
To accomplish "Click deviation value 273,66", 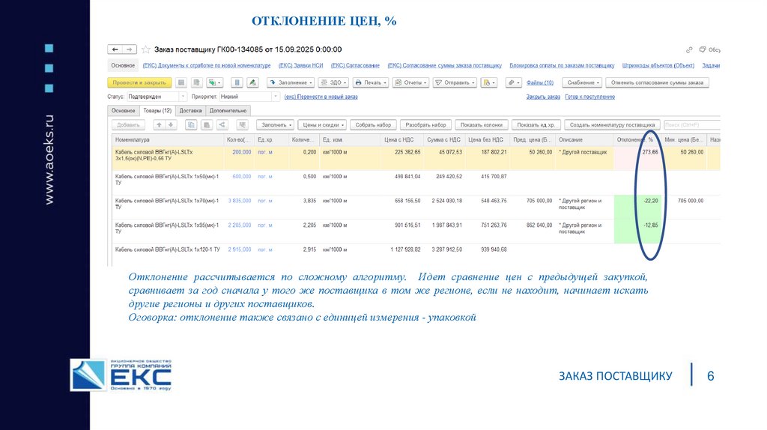I will (x=650, y=152).
